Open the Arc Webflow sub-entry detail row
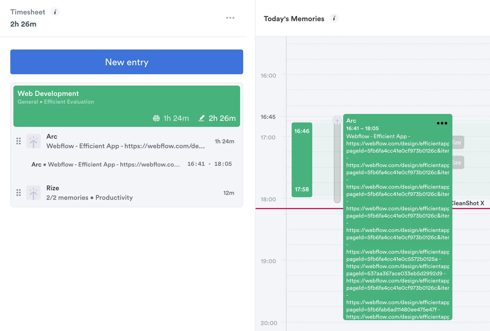The width and height of the screenshot is (490, 331). tap(106, 164)
